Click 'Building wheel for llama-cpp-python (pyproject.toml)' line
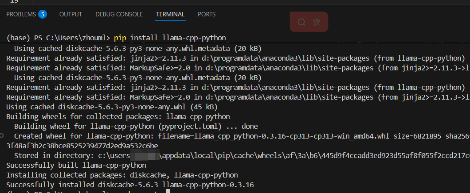The width and height of the screenshot is (470, 193). (x=136, y=127)
